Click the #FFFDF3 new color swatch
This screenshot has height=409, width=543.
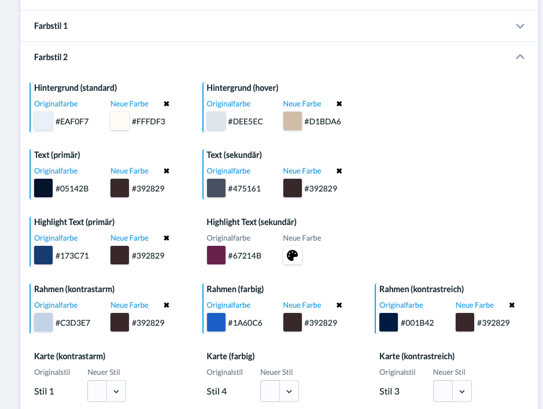[x=120, y=121]
